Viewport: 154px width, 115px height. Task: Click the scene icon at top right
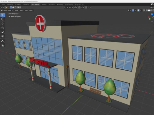click(x=152, y=4)
